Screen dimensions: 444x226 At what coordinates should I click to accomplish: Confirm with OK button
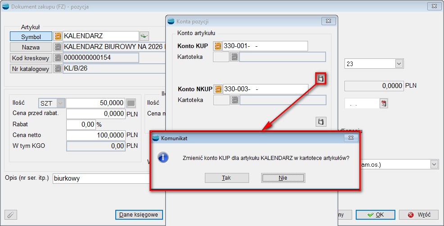pyautogui.click(x=375, y=215)
